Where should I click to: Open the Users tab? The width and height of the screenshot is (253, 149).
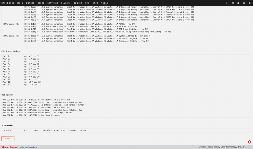coord(41,3)
